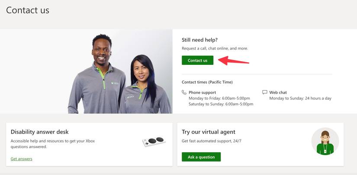Screen dimensions: 357x175
Task: Click the Request a call, chat online text
Action: click(215, 48)
